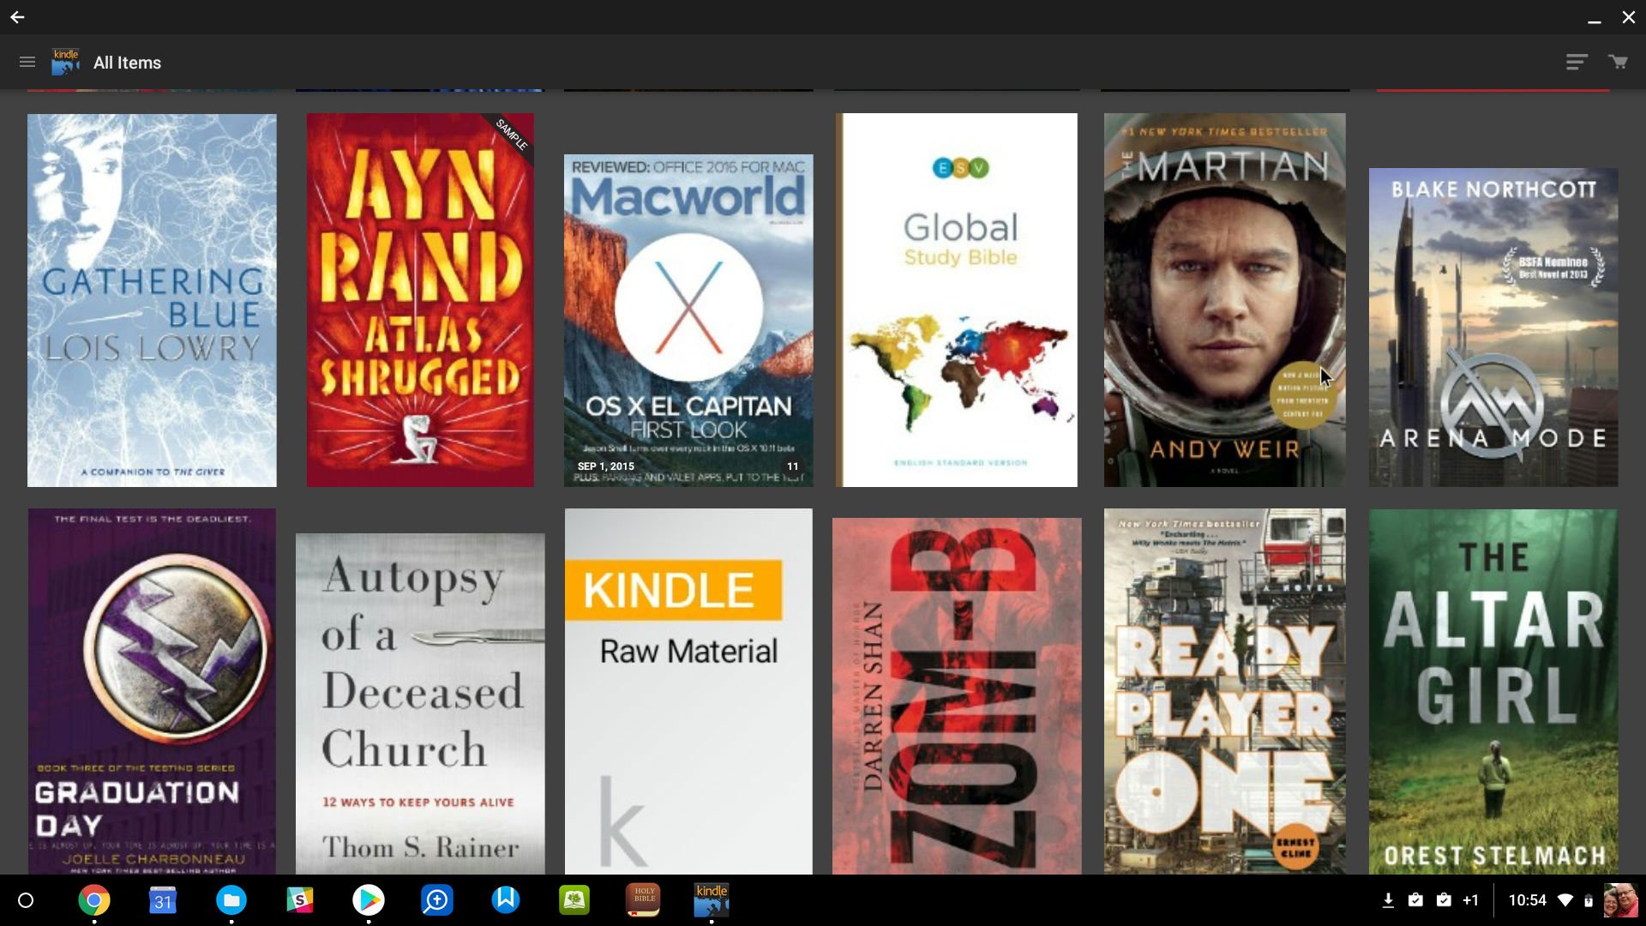Image resolution: width=1646 pixels, height=926 pixels.
Task: Open the clock showing 10:54
Action: 1527,900
